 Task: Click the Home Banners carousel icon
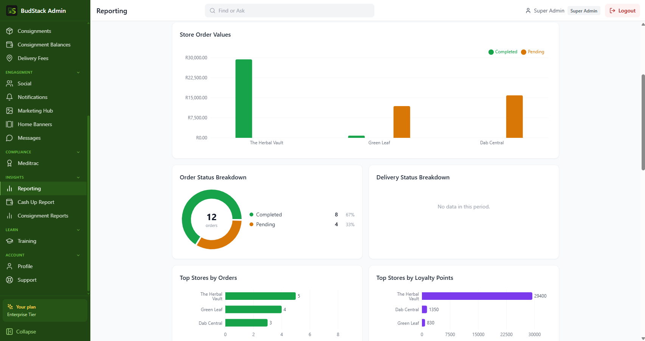coord(9,124)
